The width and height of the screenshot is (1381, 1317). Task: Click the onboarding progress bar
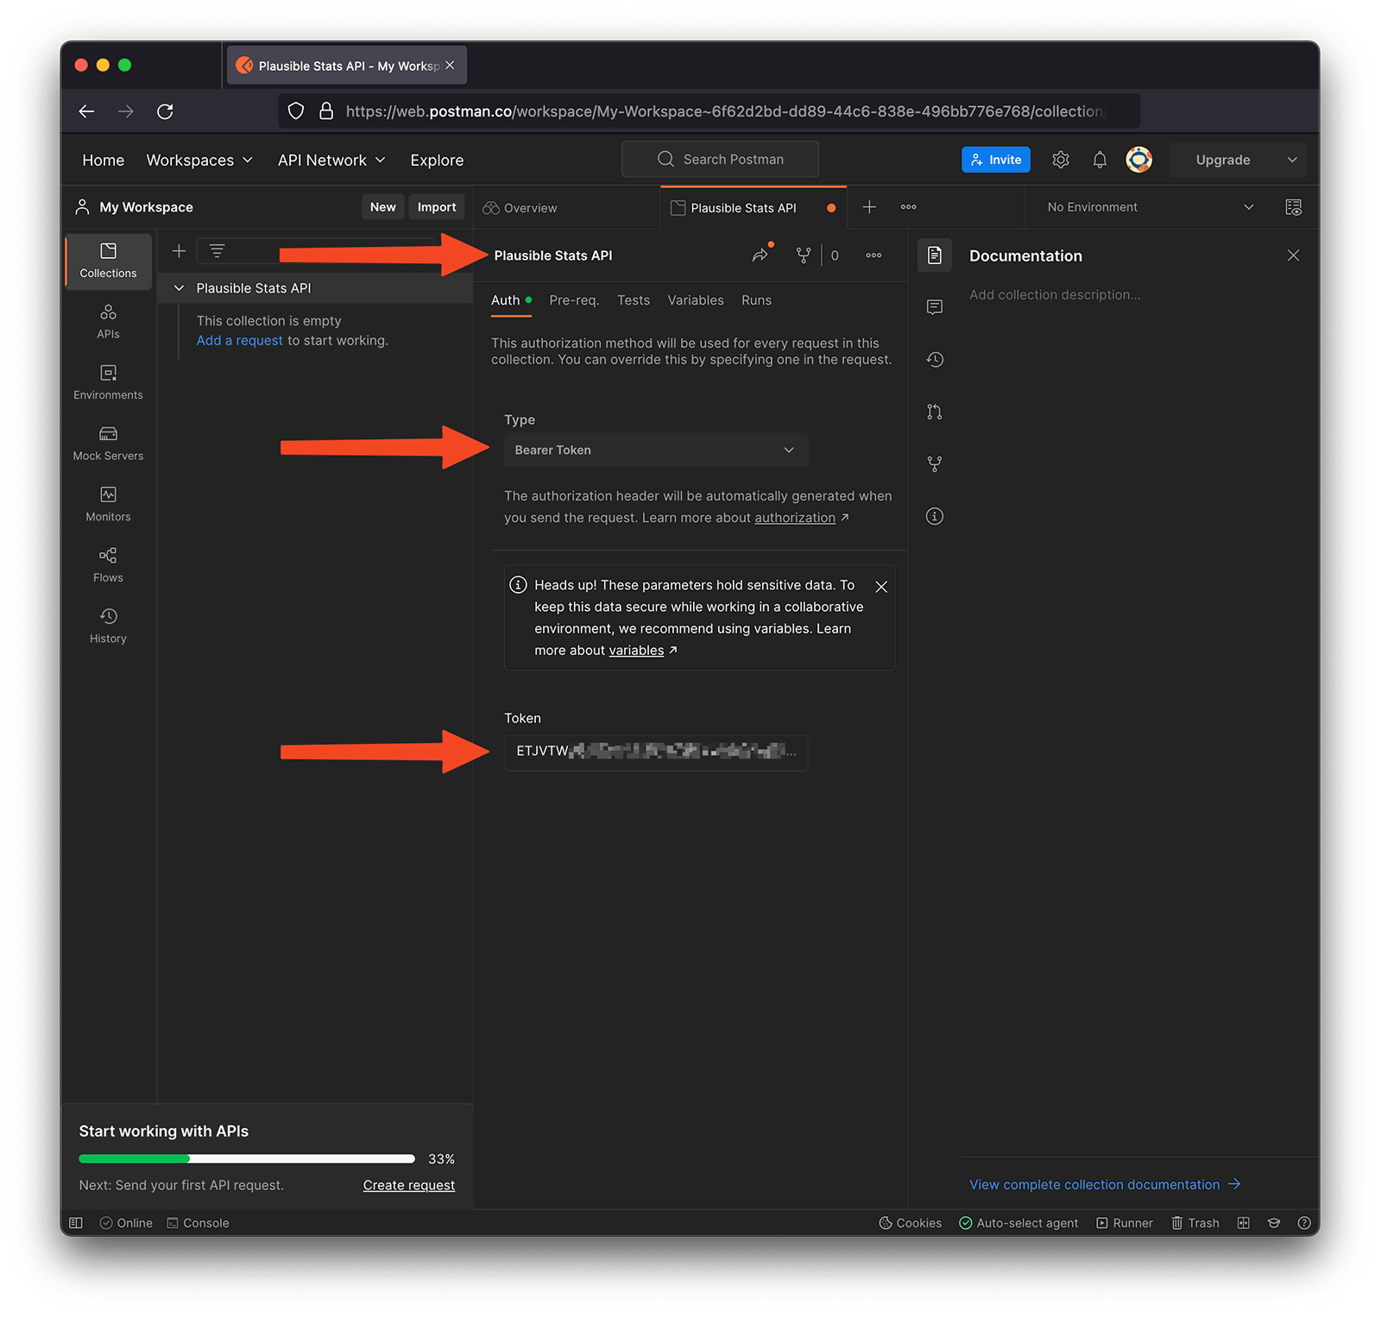(x=246, y=1158)
